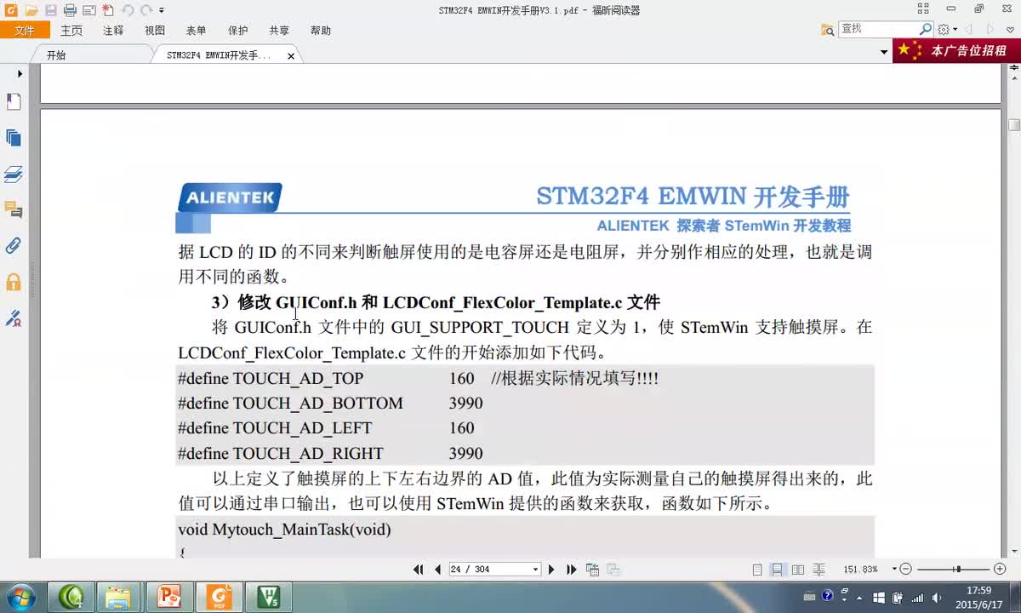
Task: Switch to facing pages view
Action: [798, 570]
